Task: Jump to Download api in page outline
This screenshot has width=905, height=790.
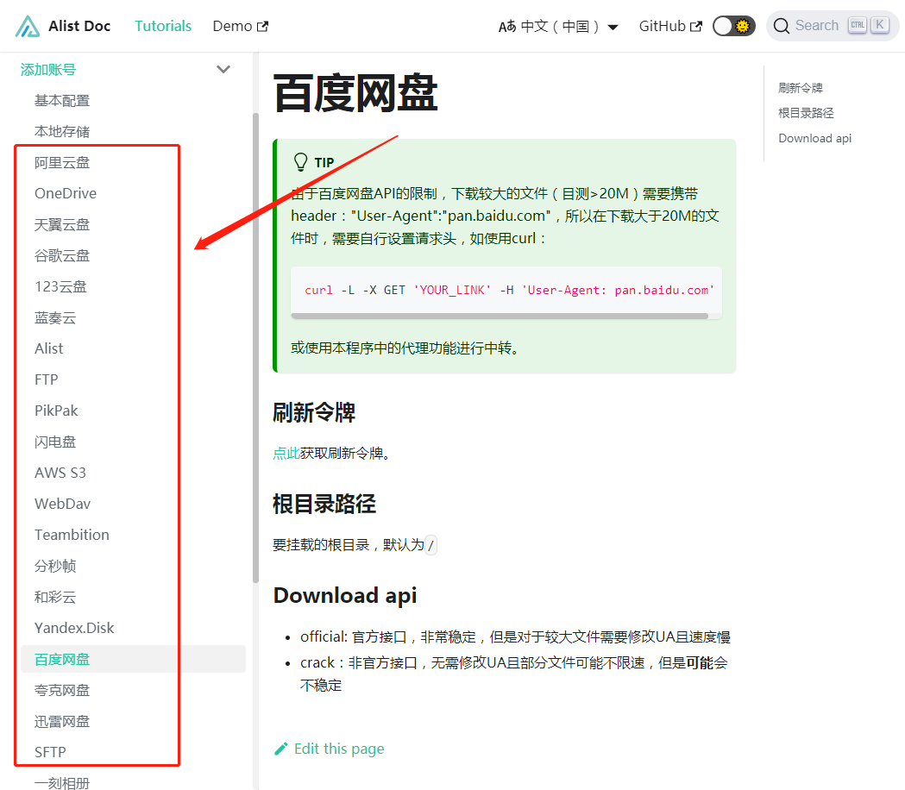Action: click(x=814, y=139)
